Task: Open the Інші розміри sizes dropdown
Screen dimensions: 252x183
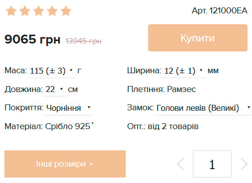Action: tap(65, 164)
